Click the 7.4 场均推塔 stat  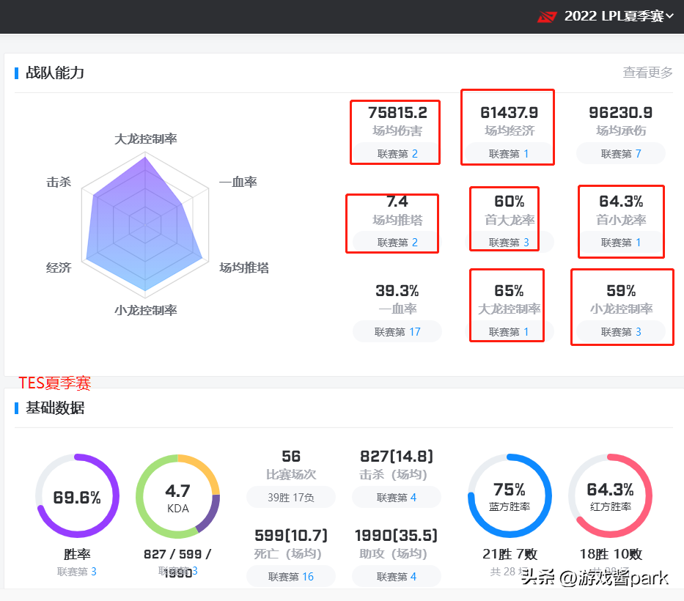click(397, 210)
